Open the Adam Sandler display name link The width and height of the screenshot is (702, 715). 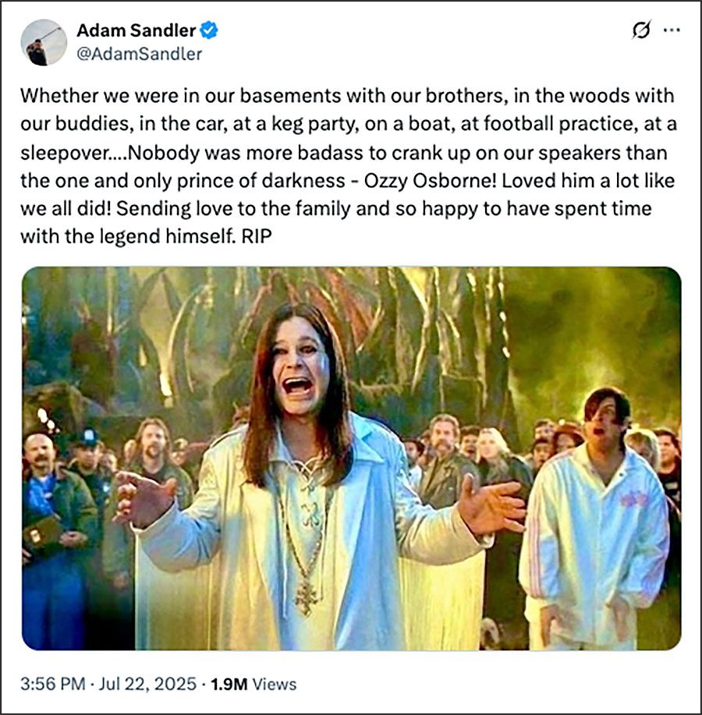(x=135, y=31)
